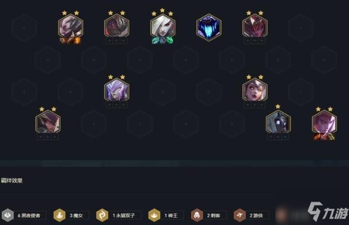Image resolution: width=349 pixels, height=225 pixels.
Task: Select the second top-row champion with empty items
Action: pos(116,26)
